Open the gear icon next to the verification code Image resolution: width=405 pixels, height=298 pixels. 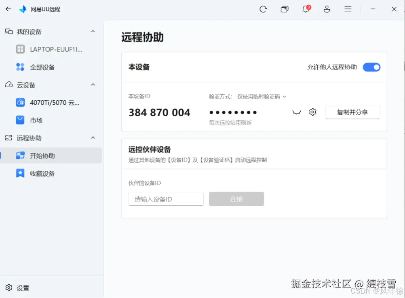pos(312,112)
